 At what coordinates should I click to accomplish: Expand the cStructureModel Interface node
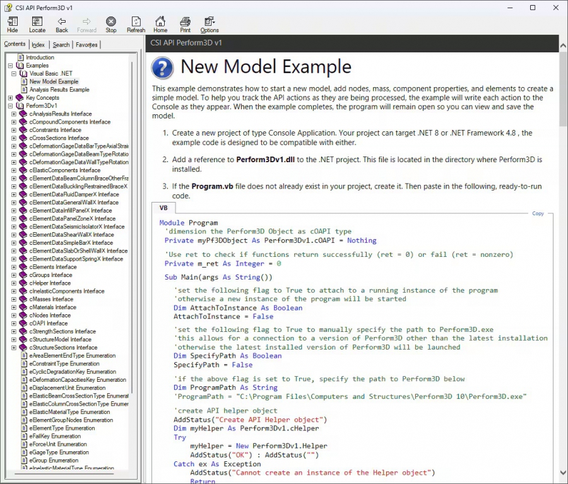coord(14,339)
